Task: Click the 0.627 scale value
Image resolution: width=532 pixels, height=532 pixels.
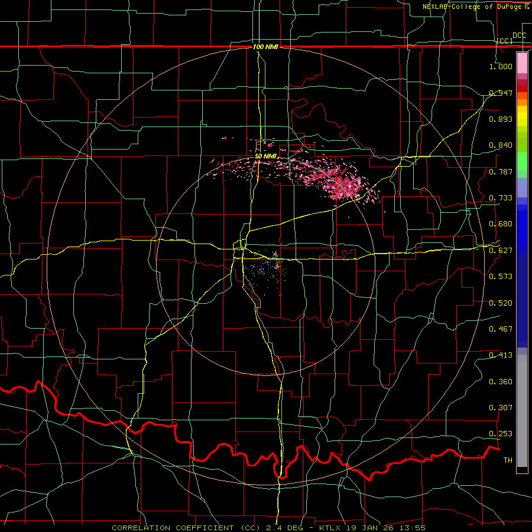Action: 501,251
